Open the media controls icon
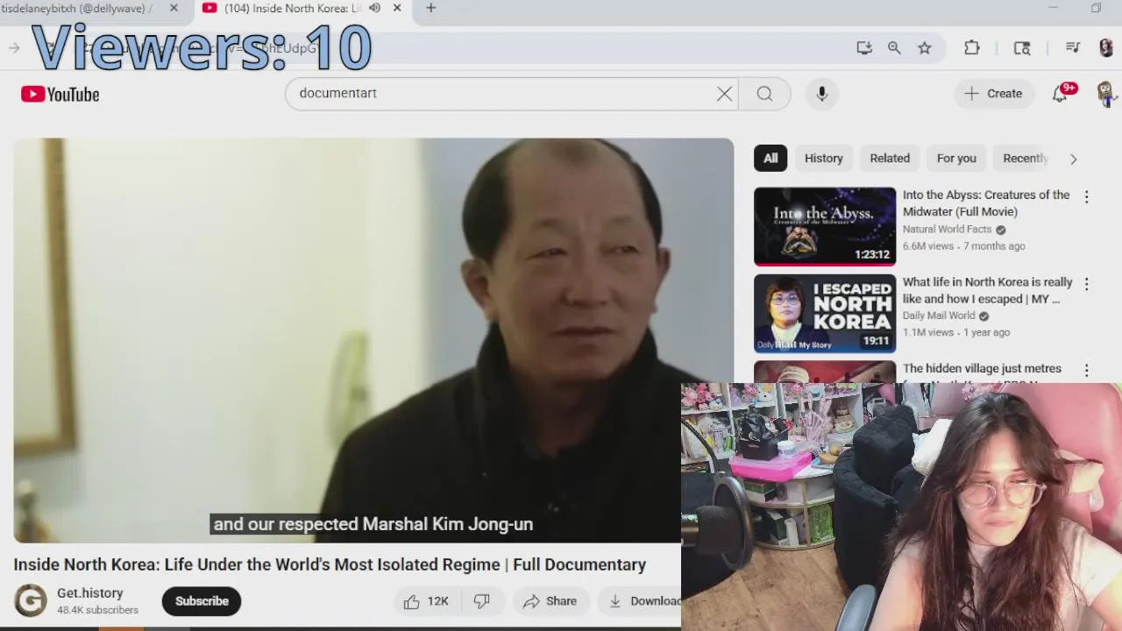 1073,48
